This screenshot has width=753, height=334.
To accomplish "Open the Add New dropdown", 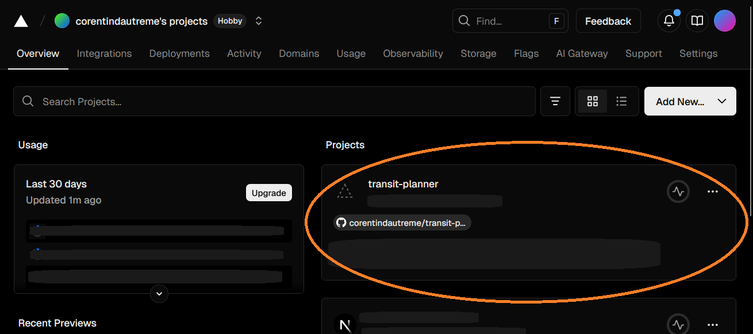I will [x=690, y=102].
